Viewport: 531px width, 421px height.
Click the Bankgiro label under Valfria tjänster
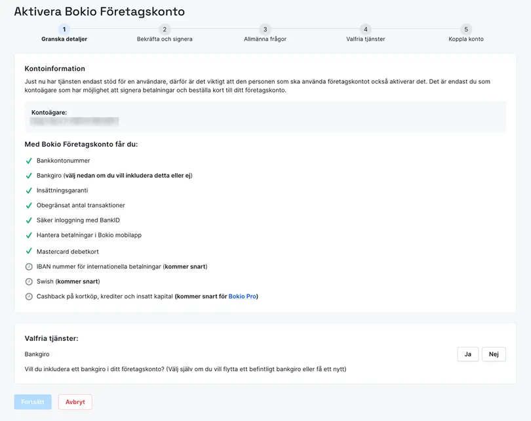point(37,354)
